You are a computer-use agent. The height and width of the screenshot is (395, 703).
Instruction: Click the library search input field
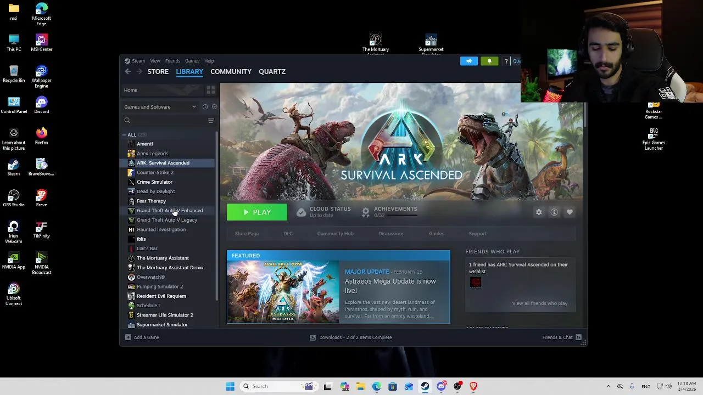click(x=165, y=121)
